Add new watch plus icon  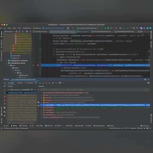click(38, 90)
